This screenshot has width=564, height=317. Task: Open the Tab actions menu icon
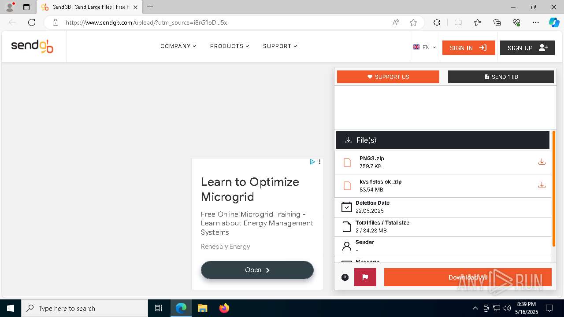pyautogui.click(x=26, y=7)
